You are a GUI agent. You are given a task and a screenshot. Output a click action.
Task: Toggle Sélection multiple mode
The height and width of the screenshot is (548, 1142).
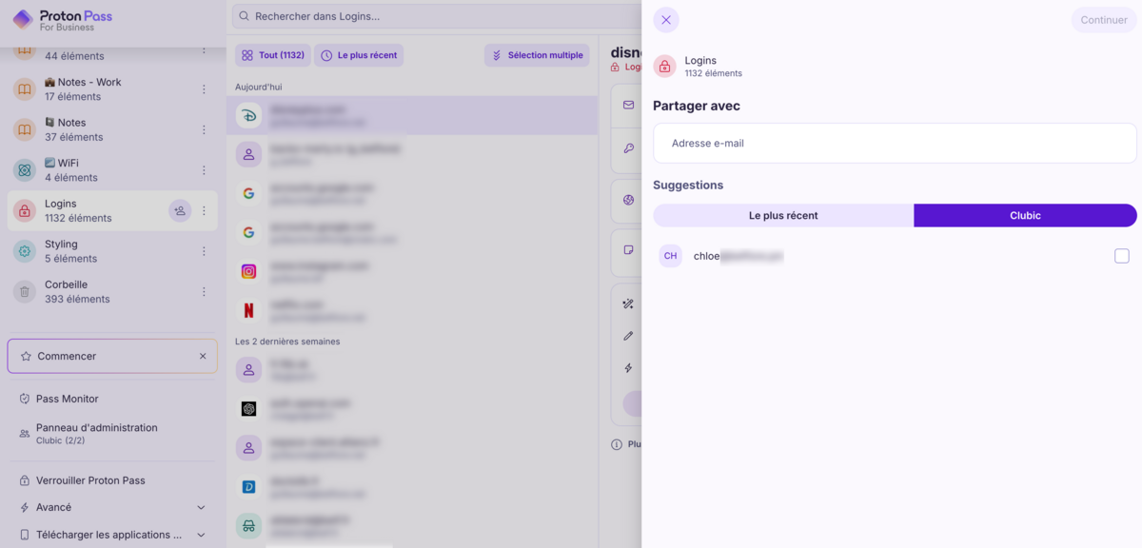537,55
